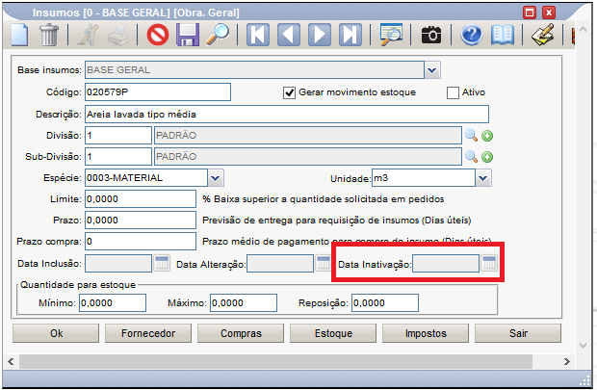Click the Divisão code field
Screen dimensions: 597x390
point(118,135)
